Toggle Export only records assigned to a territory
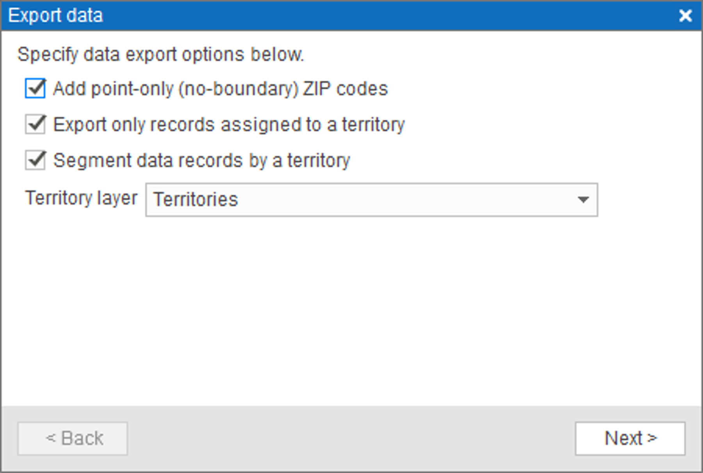 click(x=35, y=124)
